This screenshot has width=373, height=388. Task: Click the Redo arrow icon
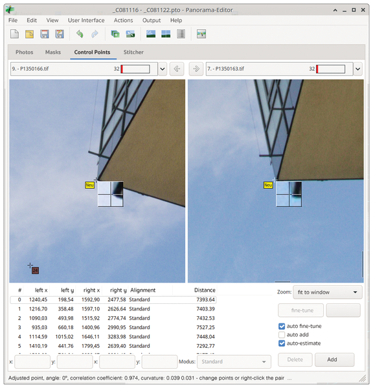[95, 34]
